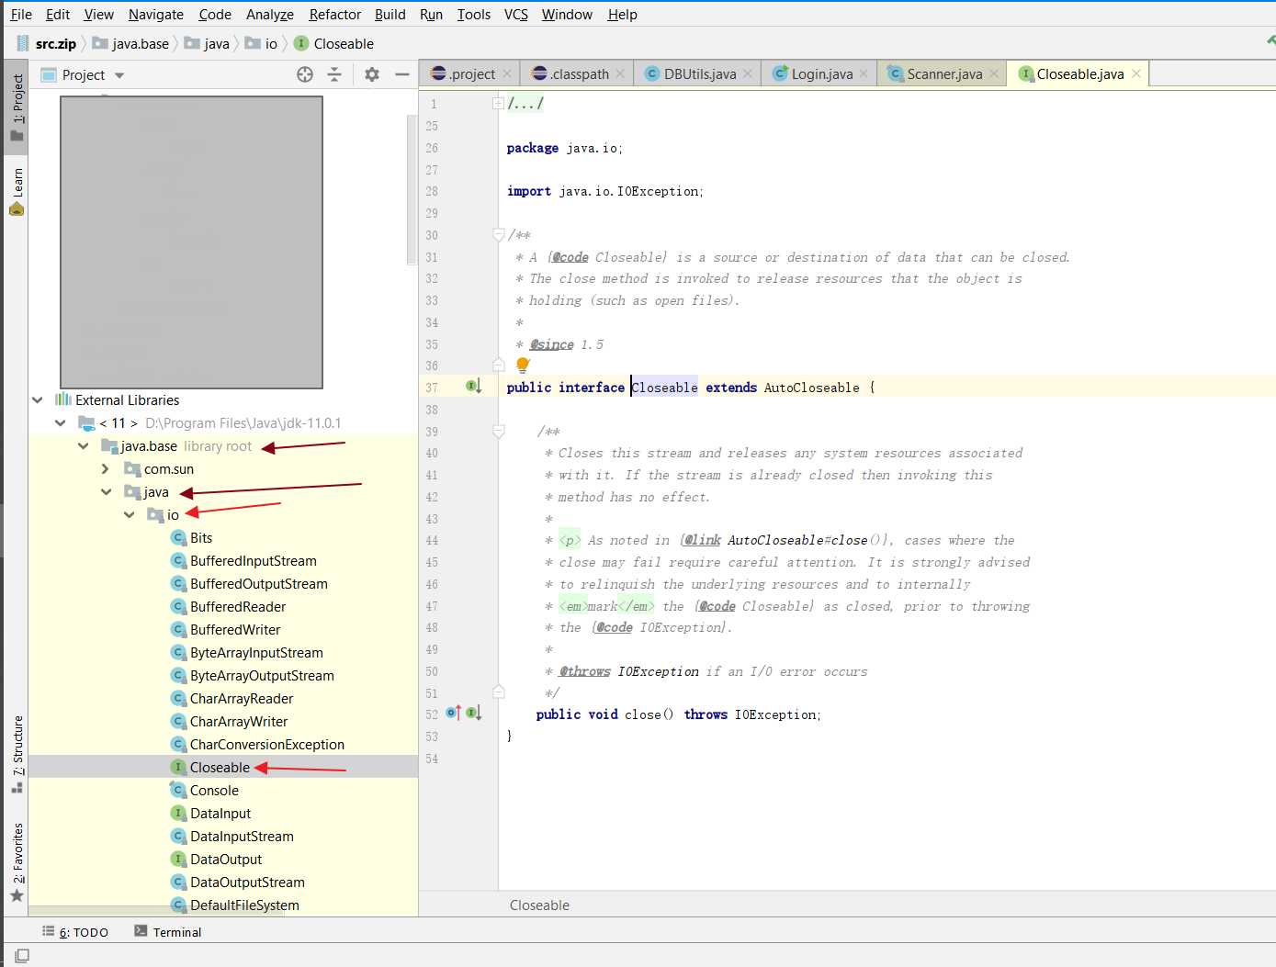Image resolution: width=1276 pixels, height=967 pixels.
Task: Open the Navigate menu
Action: [155, 14]
